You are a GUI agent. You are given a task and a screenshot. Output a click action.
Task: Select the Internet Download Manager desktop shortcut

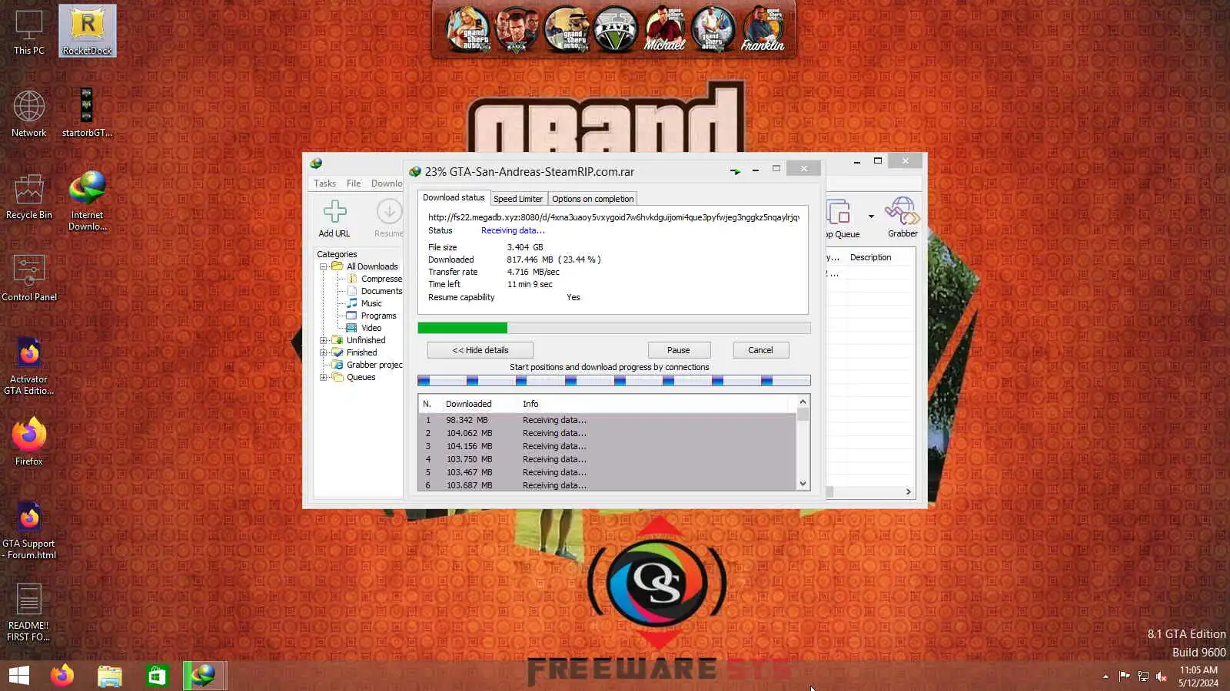88,201
